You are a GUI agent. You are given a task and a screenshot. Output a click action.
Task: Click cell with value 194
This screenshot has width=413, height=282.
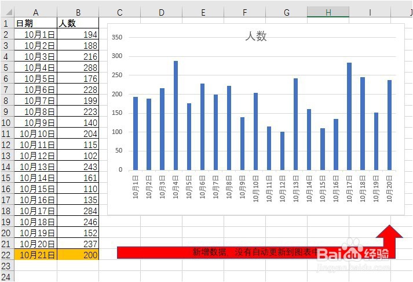[78, 34]
